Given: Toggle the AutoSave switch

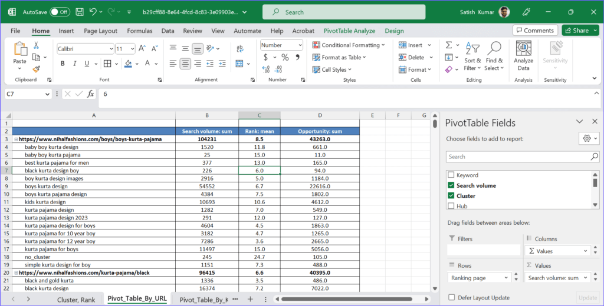Looking at the screenshot, I should tap(60, 12).
